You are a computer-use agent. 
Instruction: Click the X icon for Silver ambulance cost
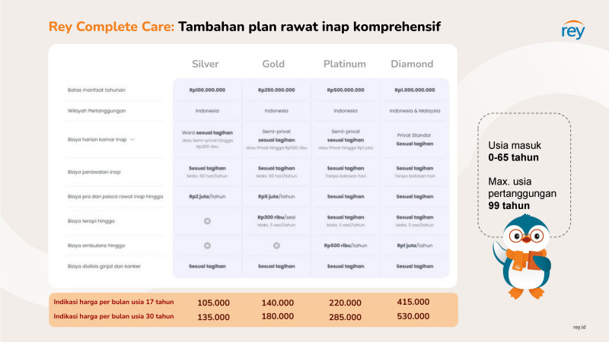coord(207,245)
